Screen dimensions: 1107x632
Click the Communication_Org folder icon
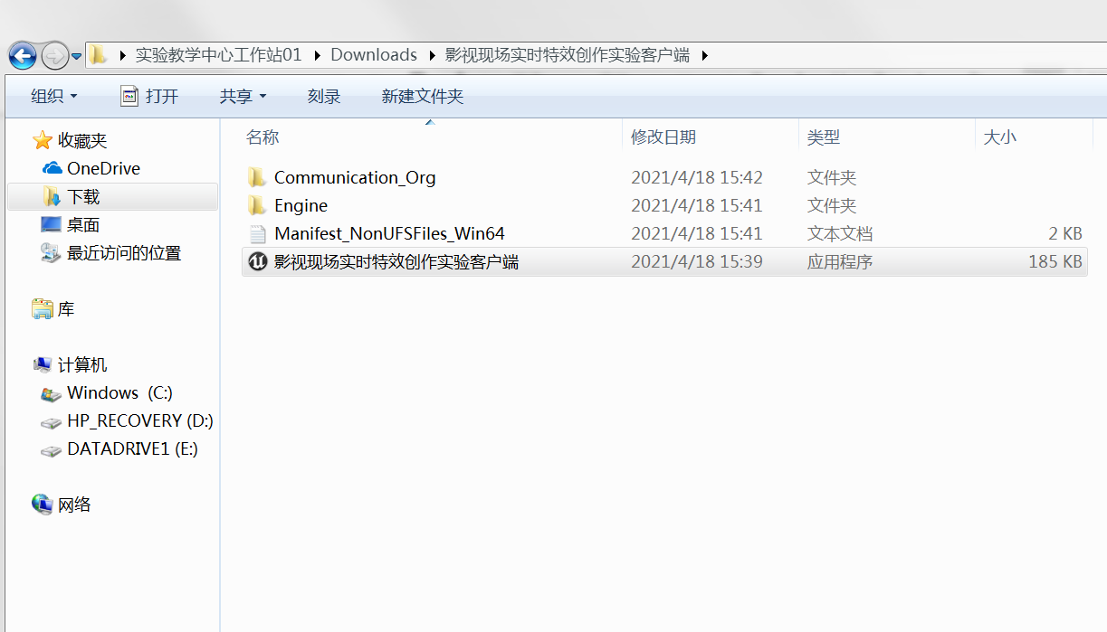(x=258, y=177)
